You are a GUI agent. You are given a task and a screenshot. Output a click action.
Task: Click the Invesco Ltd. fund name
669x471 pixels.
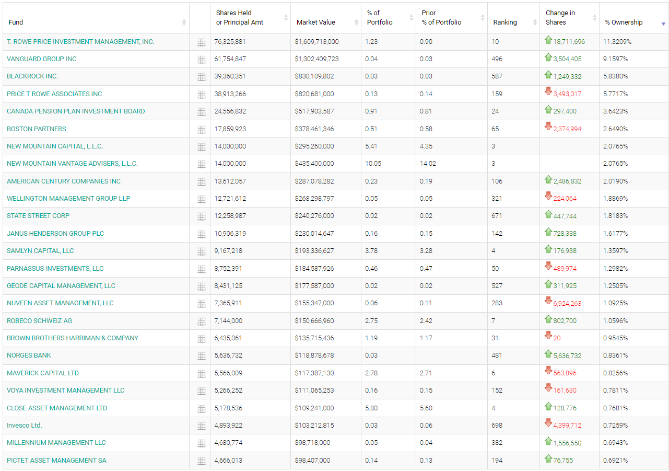pyautogui.click(x=25, y=426)
